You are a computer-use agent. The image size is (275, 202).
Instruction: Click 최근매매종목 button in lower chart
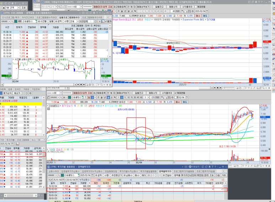pyautogui.click(x=99, y=93)
